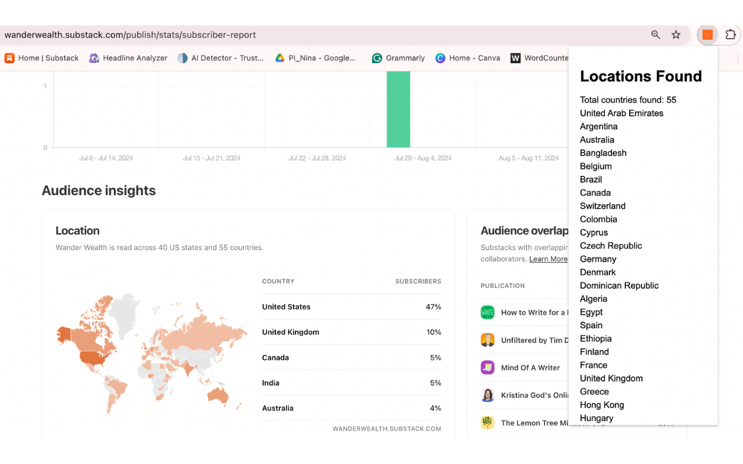Click Kristina God's publication avatar
Viewport: 743px width, 464px height.
pos(488,395)
